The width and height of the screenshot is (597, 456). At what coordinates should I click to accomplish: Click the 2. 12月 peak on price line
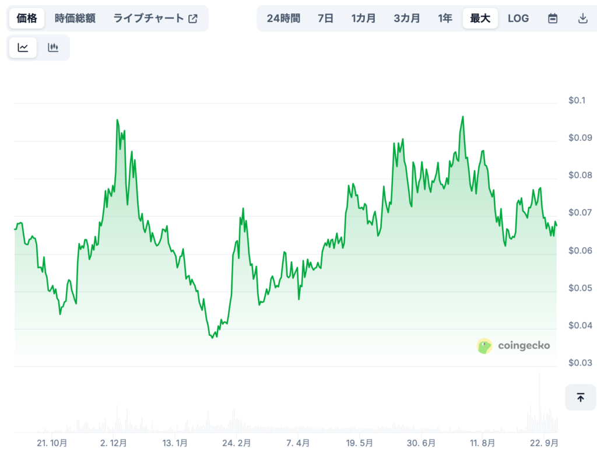pyautogui.click(x=117, y=121)
